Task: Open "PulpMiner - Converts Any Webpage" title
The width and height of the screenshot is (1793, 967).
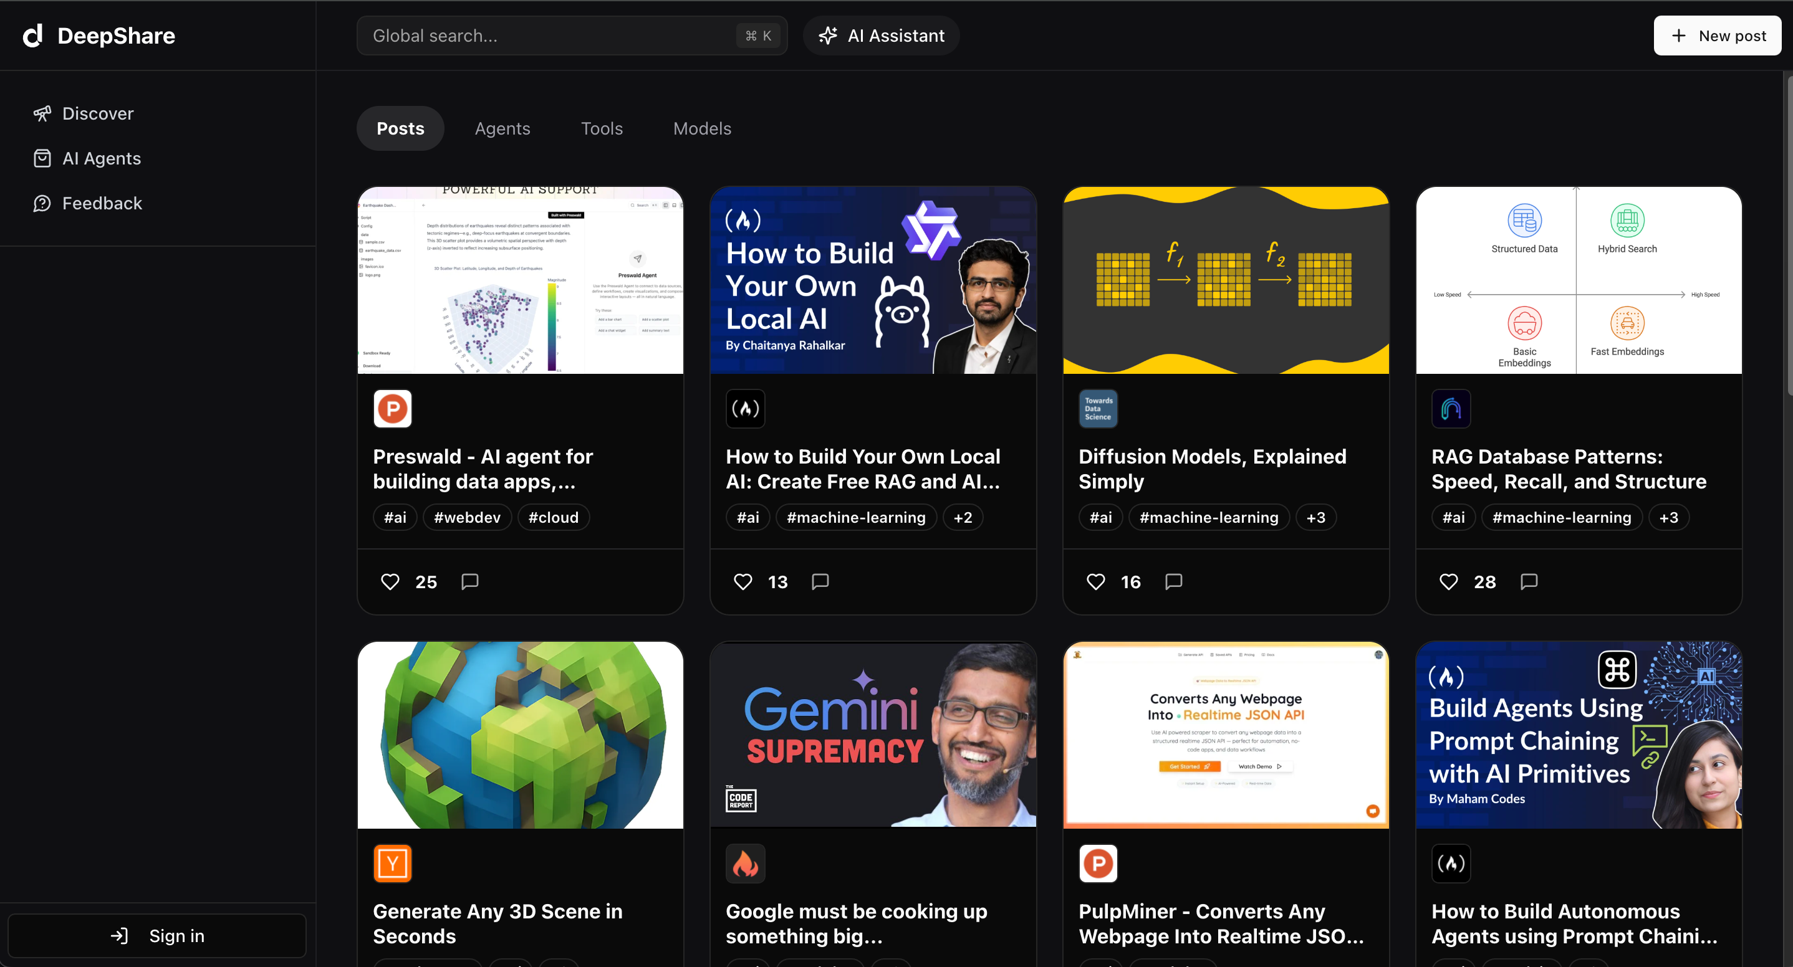Action: [x=1221, y=924]
